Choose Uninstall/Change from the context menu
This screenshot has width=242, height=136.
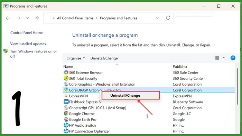[131, 95]
